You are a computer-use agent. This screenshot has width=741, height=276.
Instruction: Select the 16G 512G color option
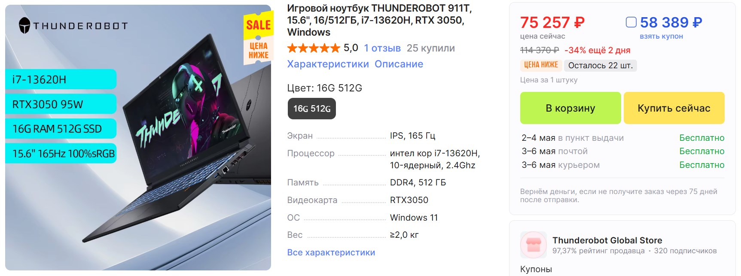pyautogui.click(x=312, y=109)
